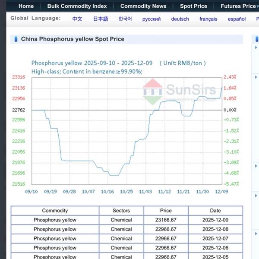Click price cell 23166.67
This screenshot has height=259, width=259.
pyautogui.click(x=166, y=220)
